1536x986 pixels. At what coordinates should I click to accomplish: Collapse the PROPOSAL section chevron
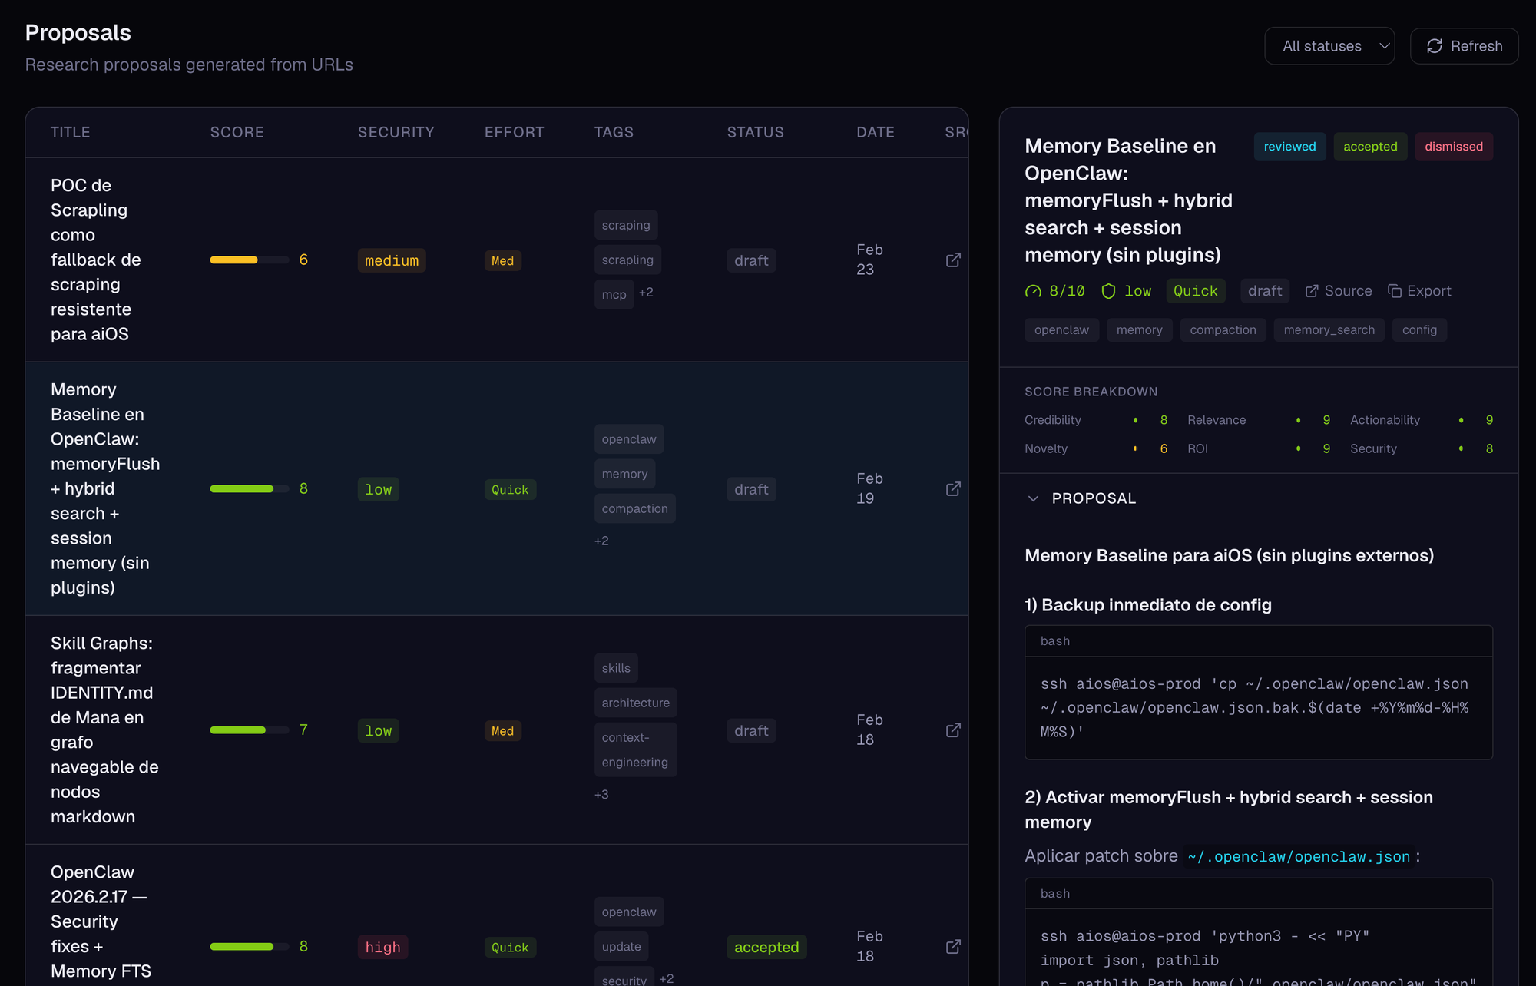click(x=1034, y=498)
